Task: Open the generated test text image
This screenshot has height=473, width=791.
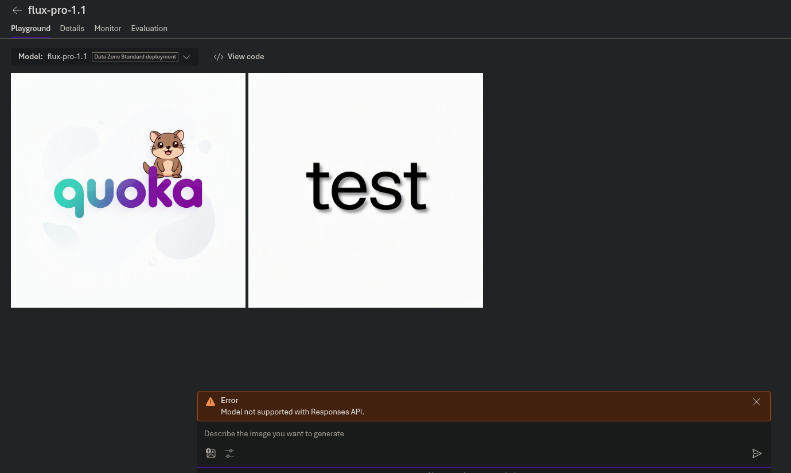Action: [x=365, y=190]
